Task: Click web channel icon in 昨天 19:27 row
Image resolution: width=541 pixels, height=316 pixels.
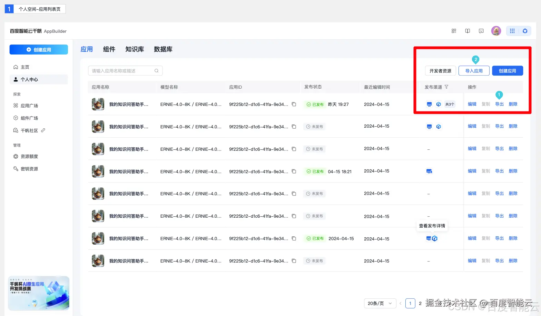Action: [429, 104]
